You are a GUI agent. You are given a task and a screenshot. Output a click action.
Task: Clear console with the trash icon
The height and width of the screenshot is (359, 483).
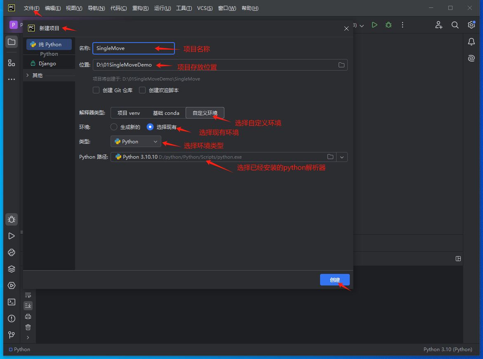click(x=28, y=327)
